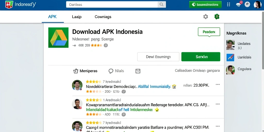The width and height of the screenshot is (264, 132).
Task: Click the gray info circle beside app rating
Action: [x=105, y=45]
